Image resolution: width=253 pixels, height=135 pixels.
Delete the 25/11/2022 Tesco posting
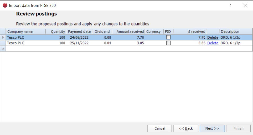(x=213, y=43)
